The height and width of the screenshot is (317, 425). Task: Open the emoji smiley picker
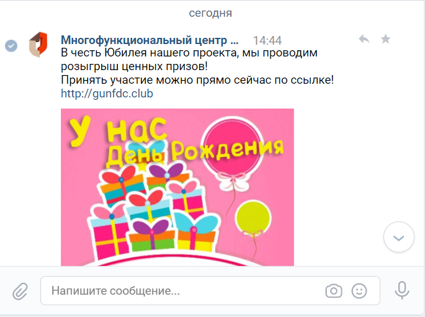click(359, 291)
